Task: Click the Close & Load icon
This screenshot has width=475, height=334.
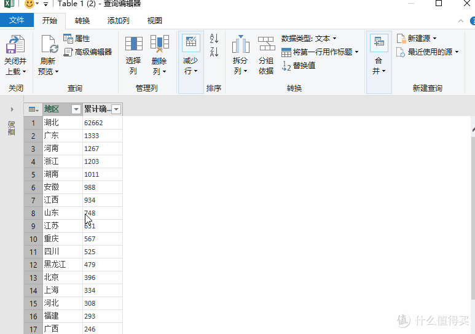Action: pyautogui.click(x=15, y=46)
